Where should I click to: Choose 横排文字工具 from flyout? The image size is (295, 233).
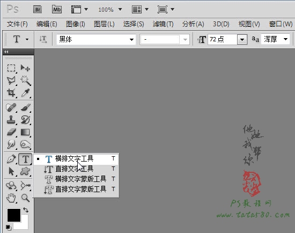click(x=76, y=159)
